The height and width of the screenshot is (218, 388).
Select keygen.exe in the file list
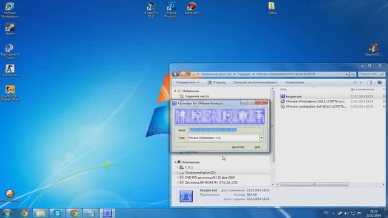[x=293, y=96]
